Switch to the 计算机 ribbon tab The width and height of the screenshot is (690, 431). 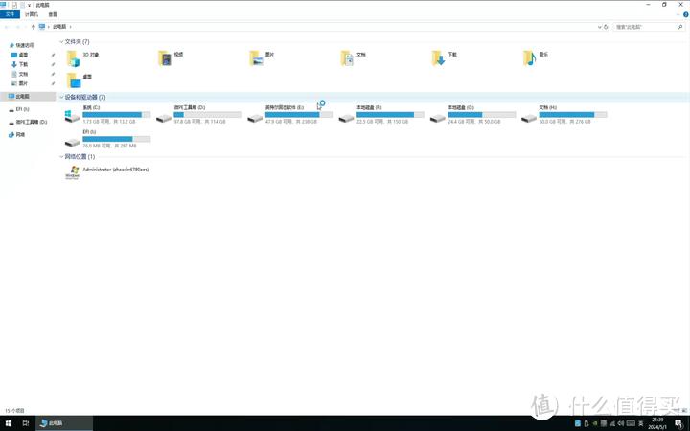point(31,14)
